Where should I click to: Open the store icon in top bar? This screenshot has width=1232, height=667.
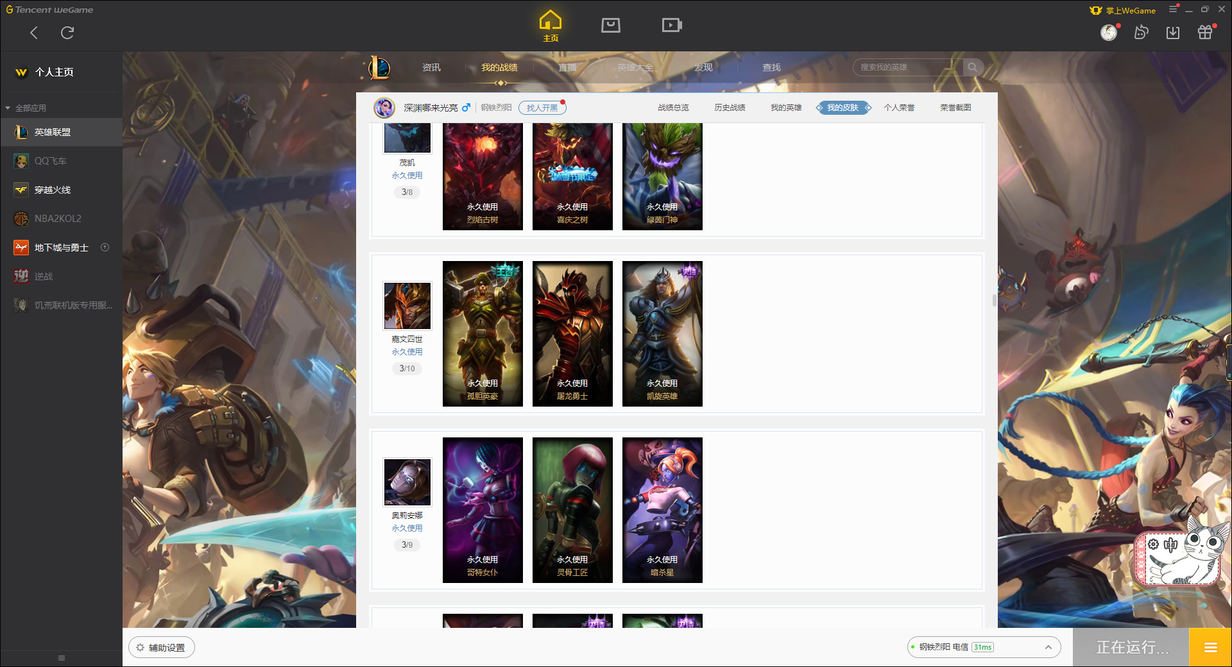(x=611, y=25)
